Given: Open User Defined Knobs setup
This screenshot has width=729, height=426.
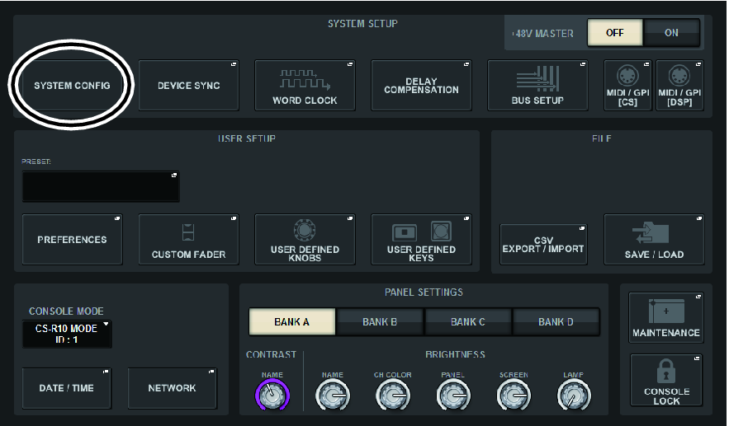Looking at the screenshot, I should pos(305,240).
